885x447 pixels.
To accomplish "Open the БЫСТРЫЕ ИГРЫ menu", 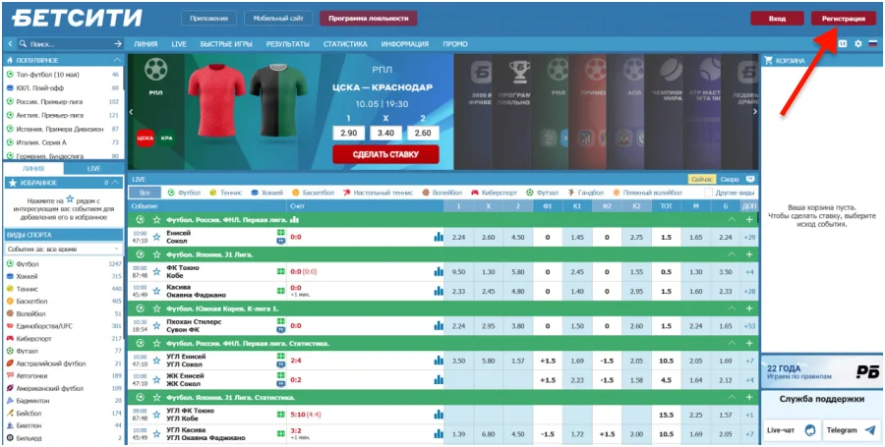I will pyautogui.click(x=226, y=44).
